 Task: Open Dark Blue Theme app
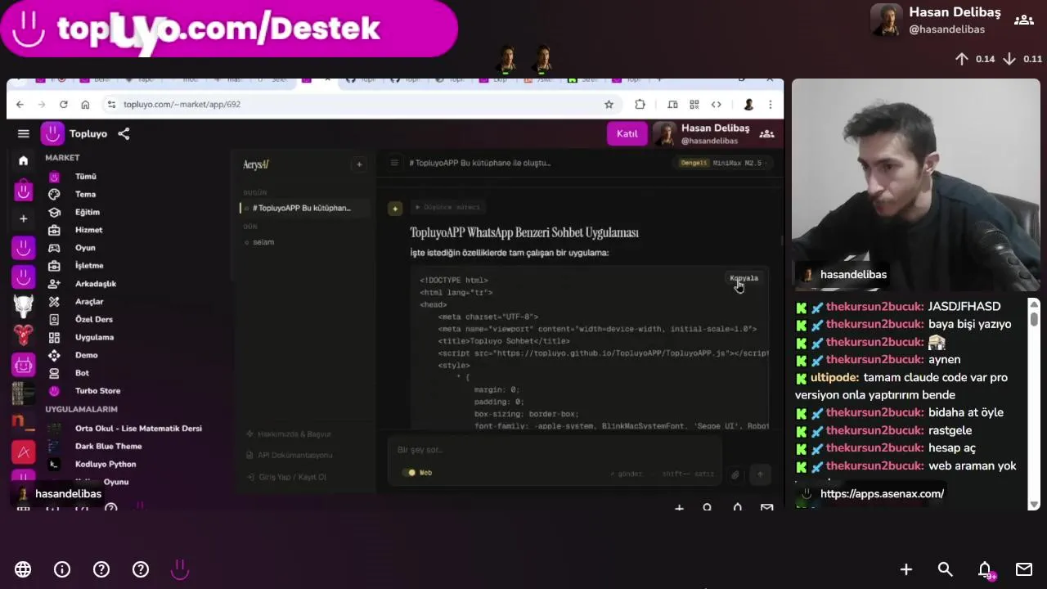click(108, 447)
